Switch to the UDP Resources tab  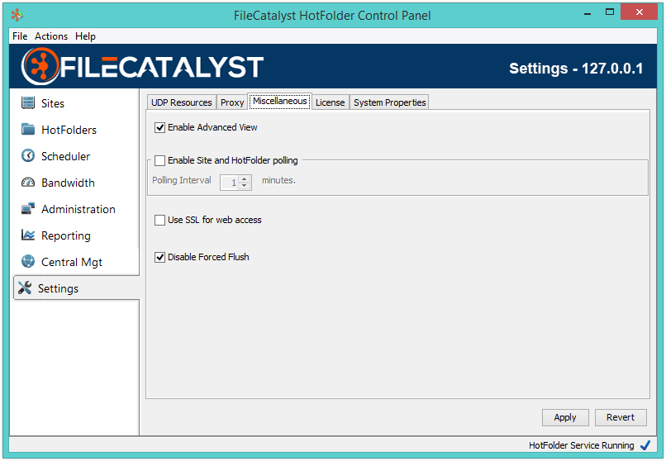tap(181, 102)
